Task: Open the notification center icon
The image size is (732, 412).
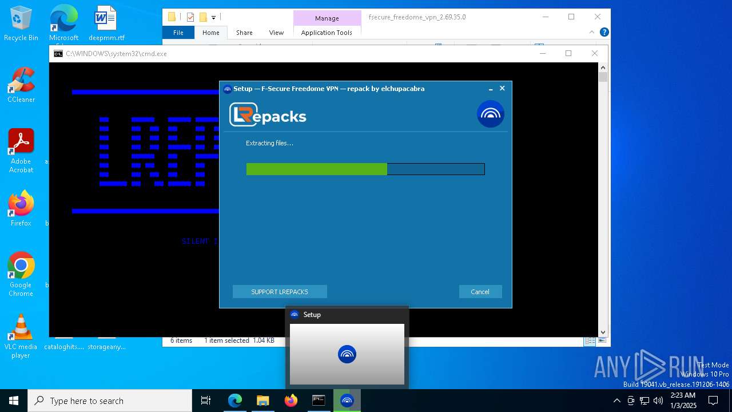Action: (x=713, y=401)
